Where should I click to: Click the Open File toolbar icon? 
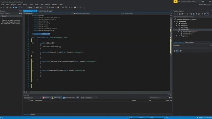11,7
